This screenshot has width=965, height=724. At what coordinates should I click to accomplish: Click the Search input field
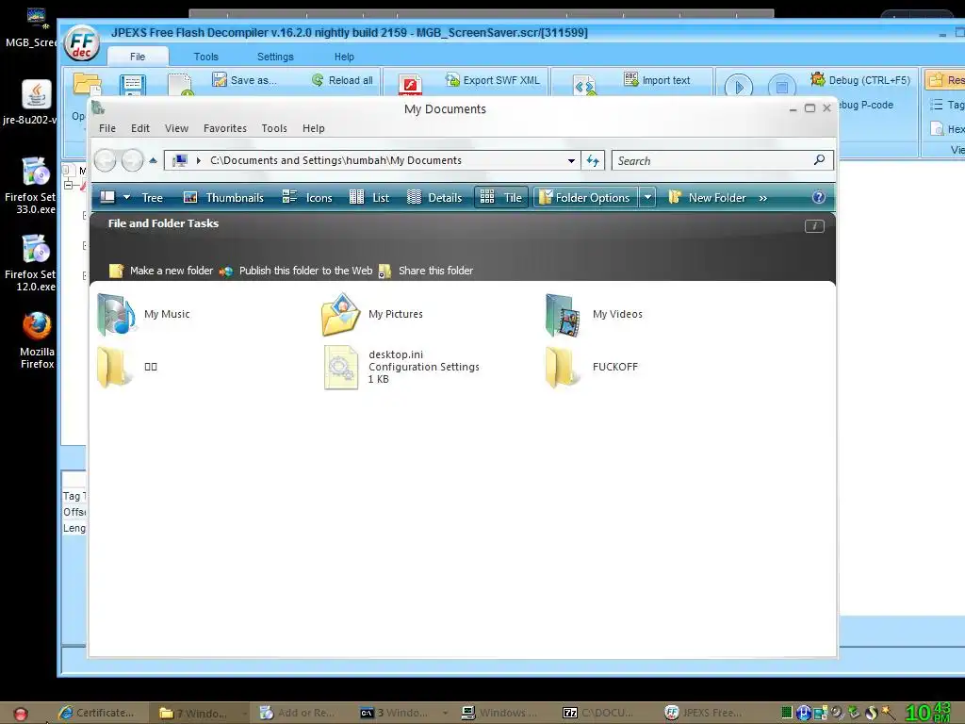[714, 160]
